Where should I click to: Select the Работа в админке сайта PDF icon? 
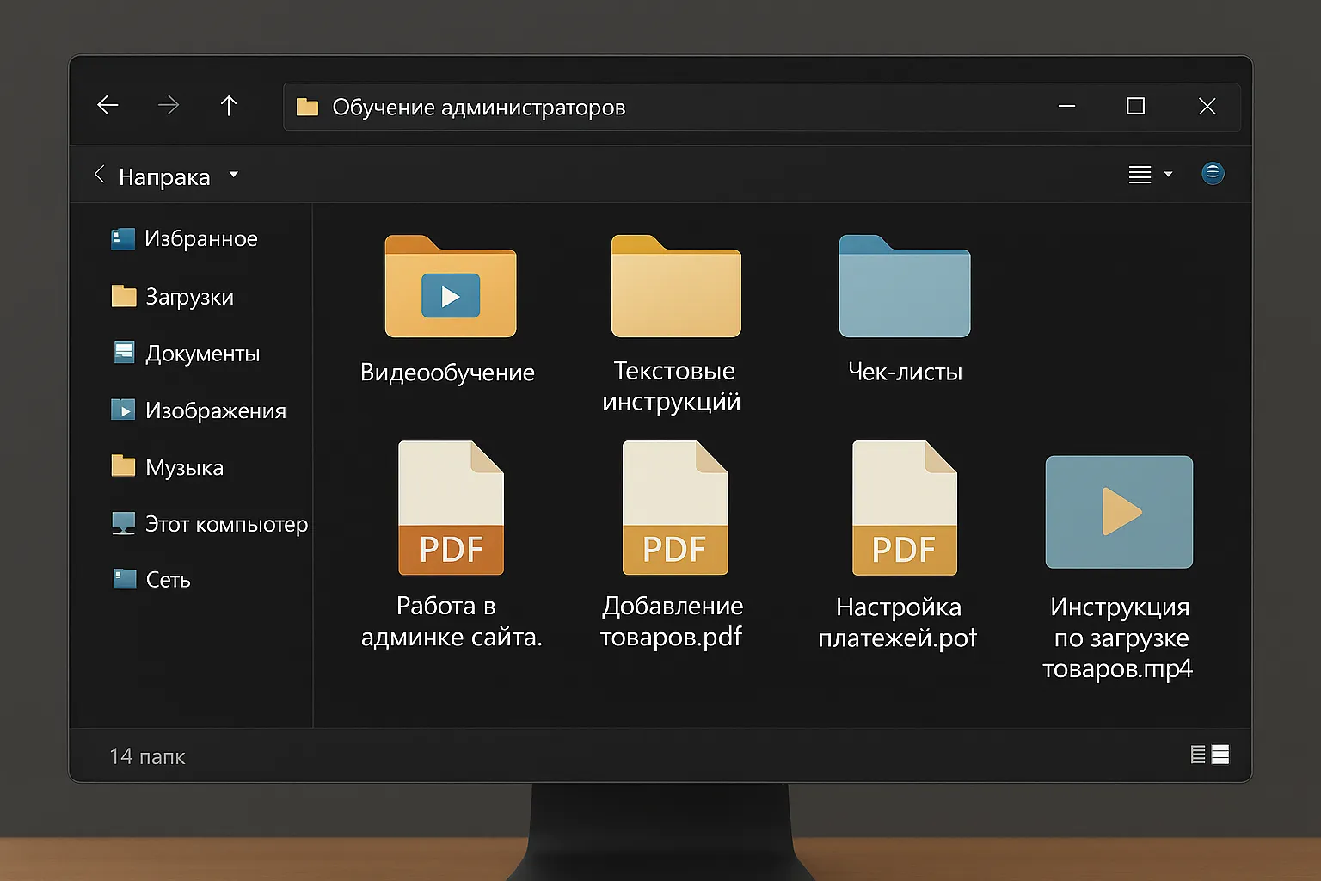451,508
